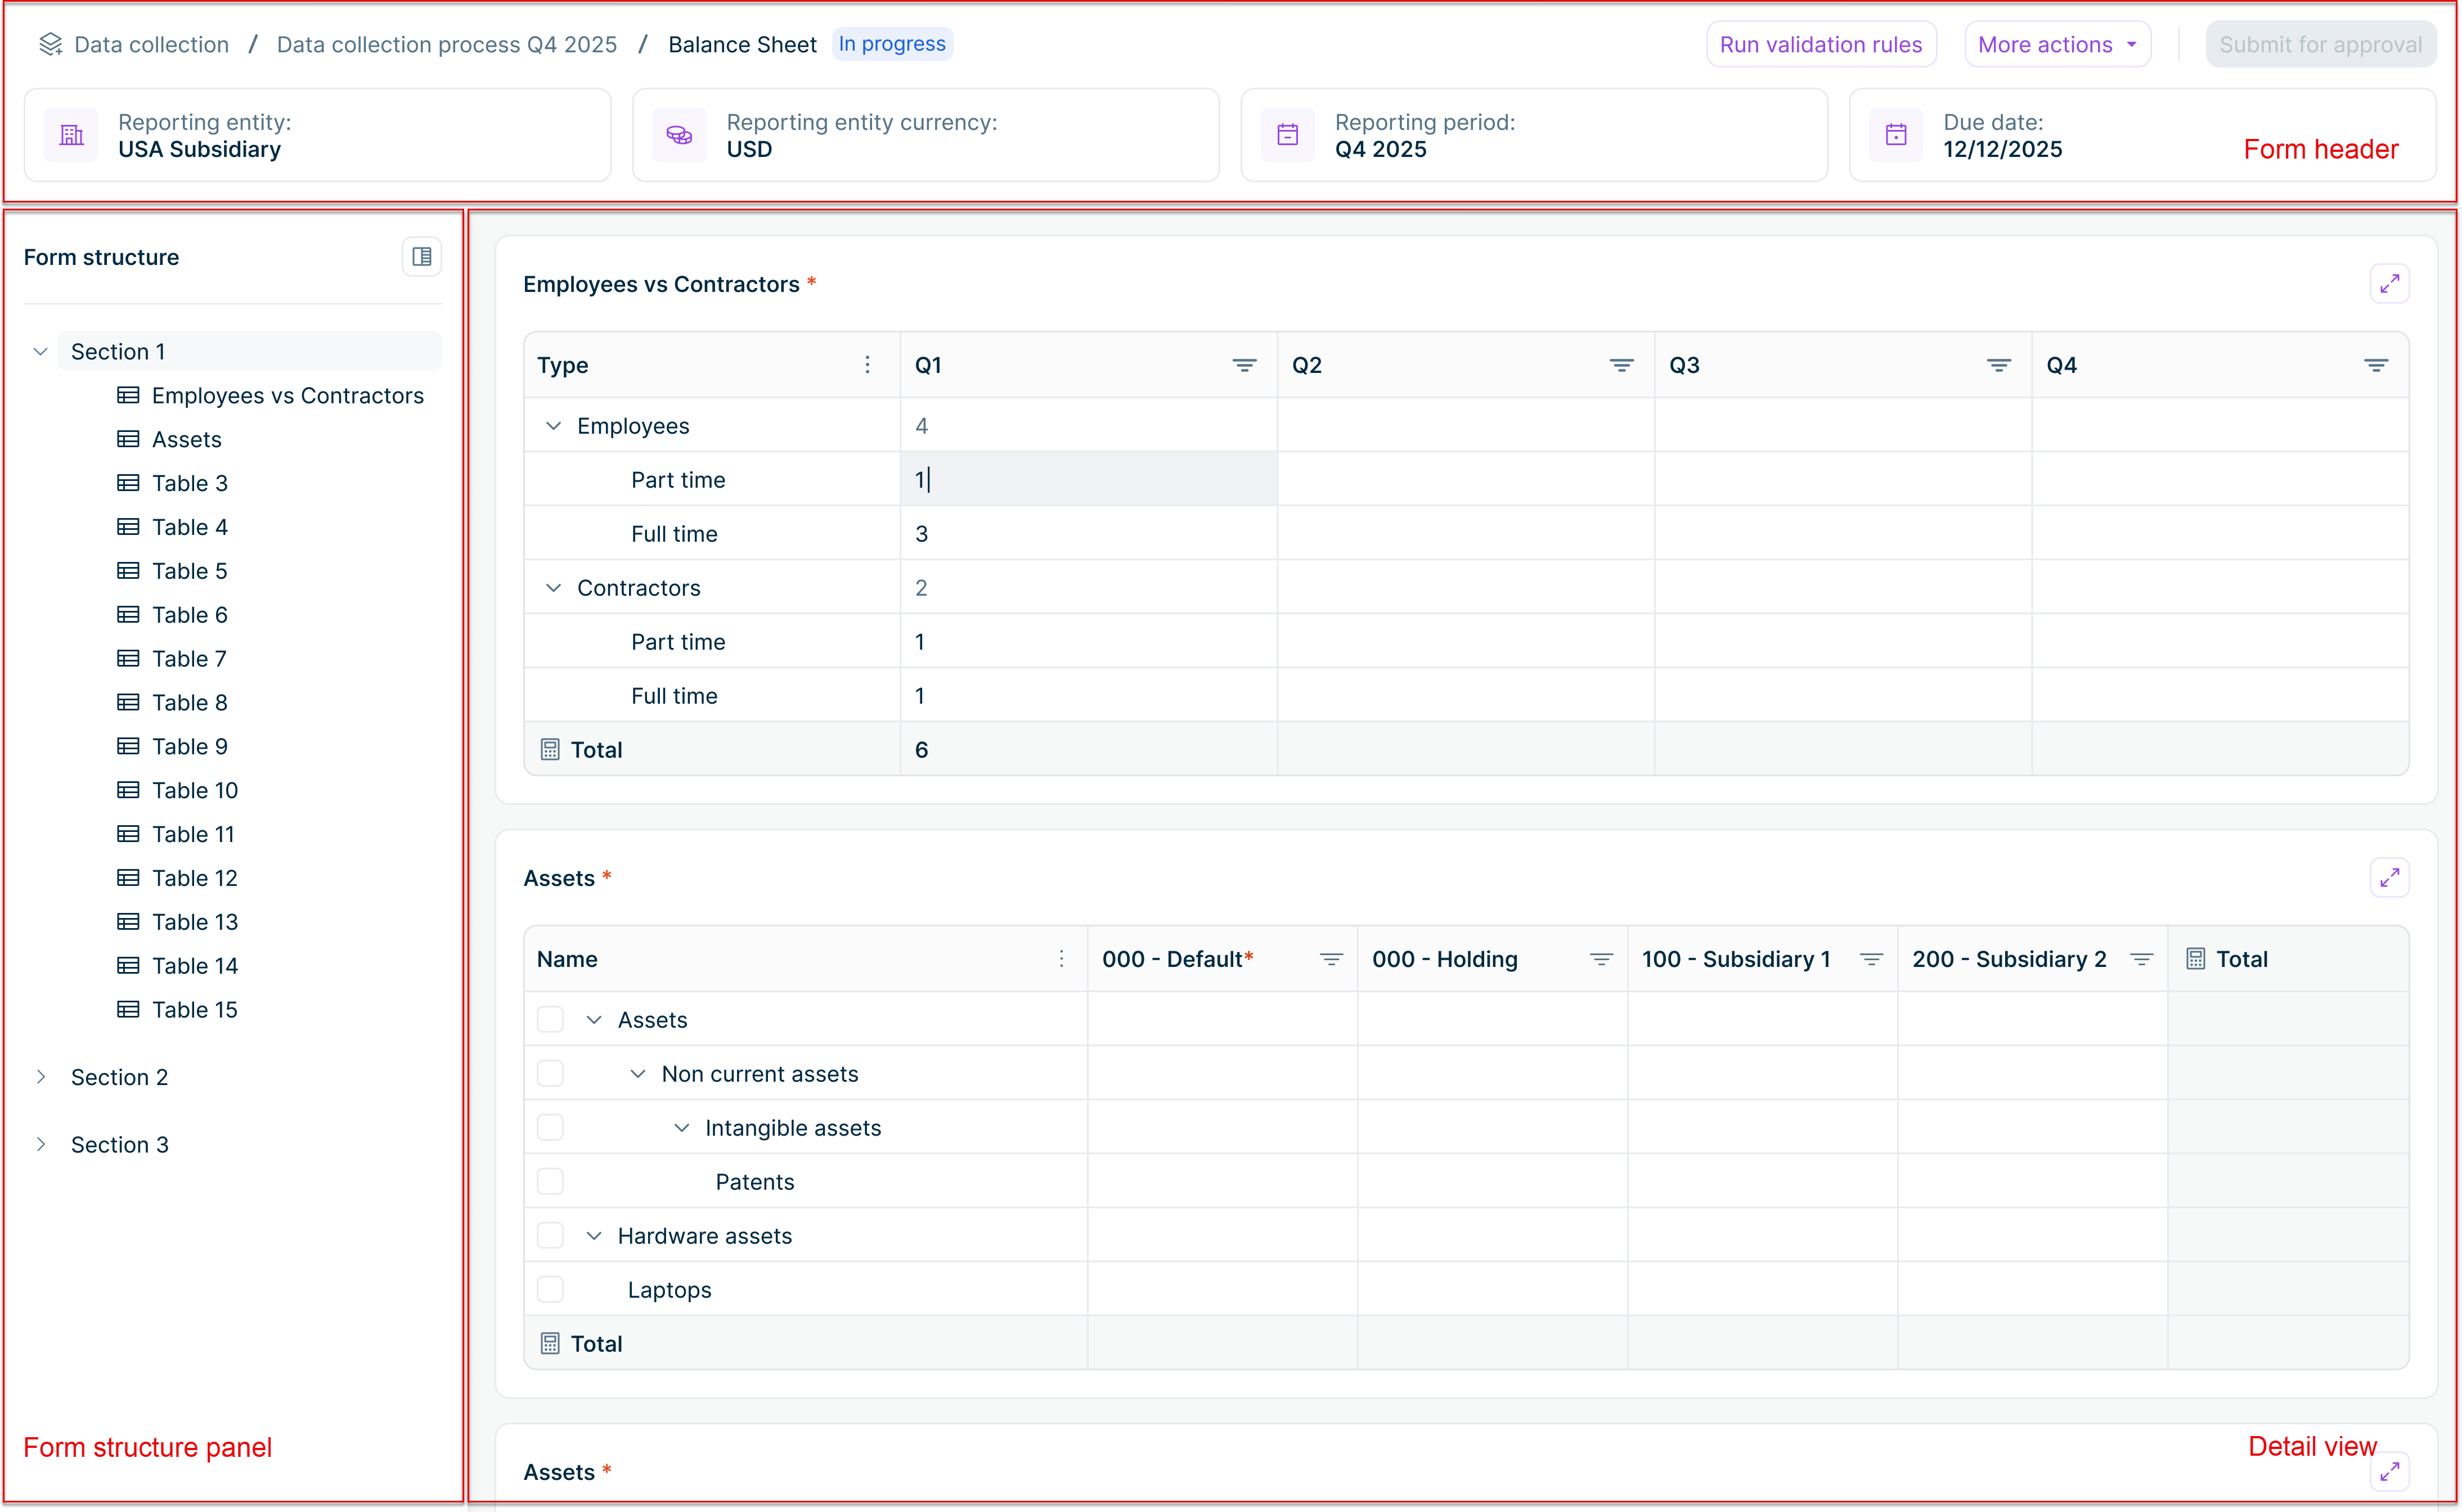Select the Non current assets checkbox
Image resolution: width=2462 pixels, height=1512 pixels.
pyautogui.click(x=550, y=1074)
